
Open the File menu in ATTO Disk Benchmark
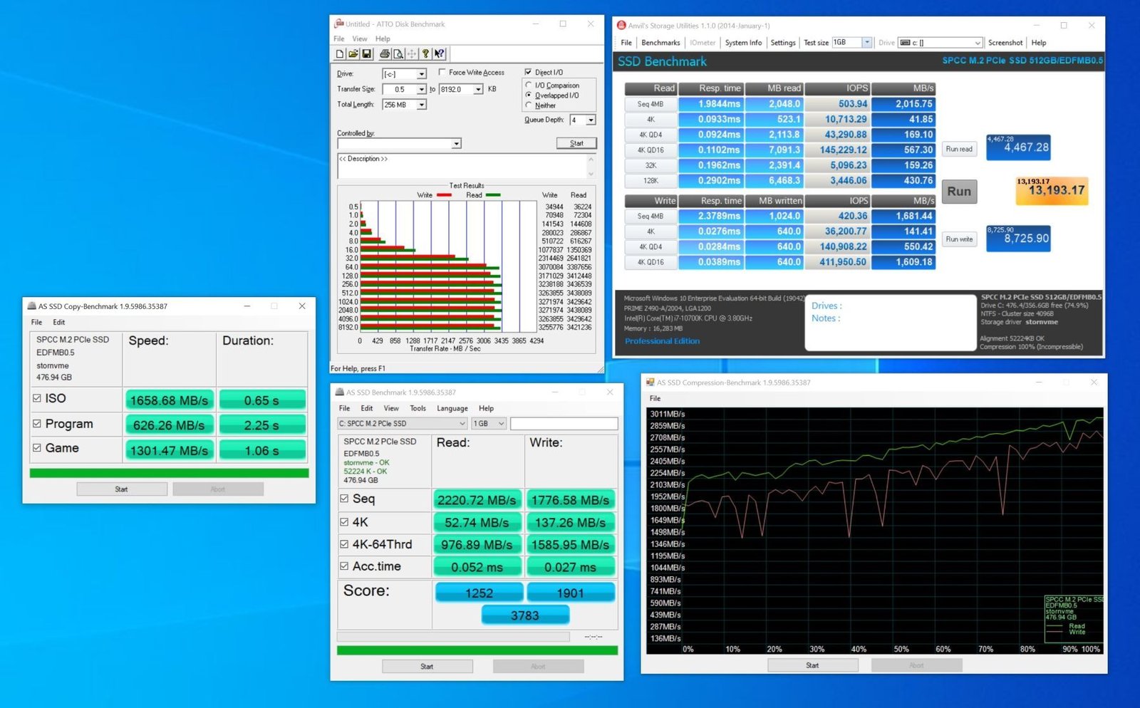click(339, 38)
